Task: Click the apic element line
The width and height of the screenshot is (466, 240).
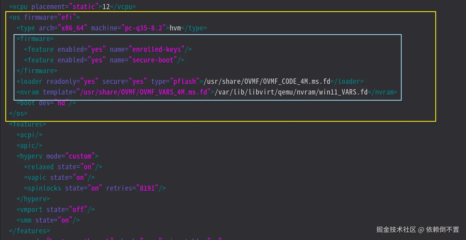Action: click(x=29, y=145)
